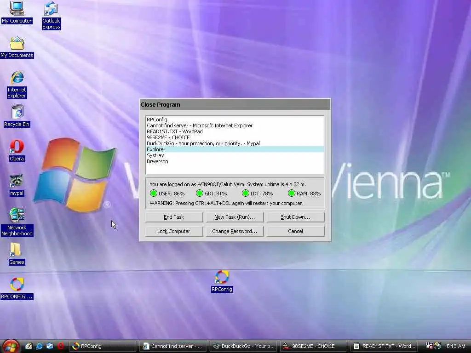The width and height of the screenshot is (471, 353).
Task: Click the GDI: 81% resource indicator
Action: tap(212, 194)
